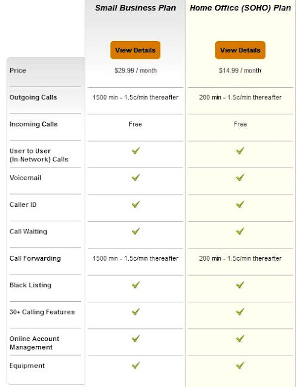Click the $29.99 / month price

tap(135, 71)
